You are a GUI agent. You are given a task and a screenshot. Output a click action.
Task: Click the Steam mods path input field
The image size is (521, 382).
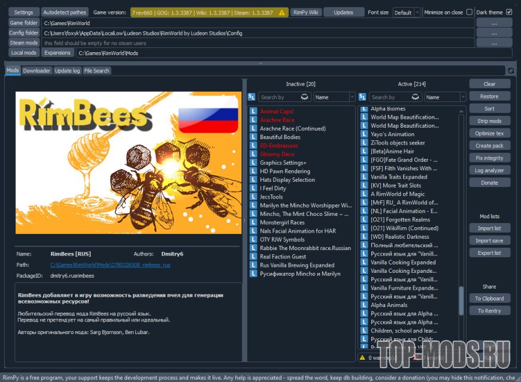[258, 43]
